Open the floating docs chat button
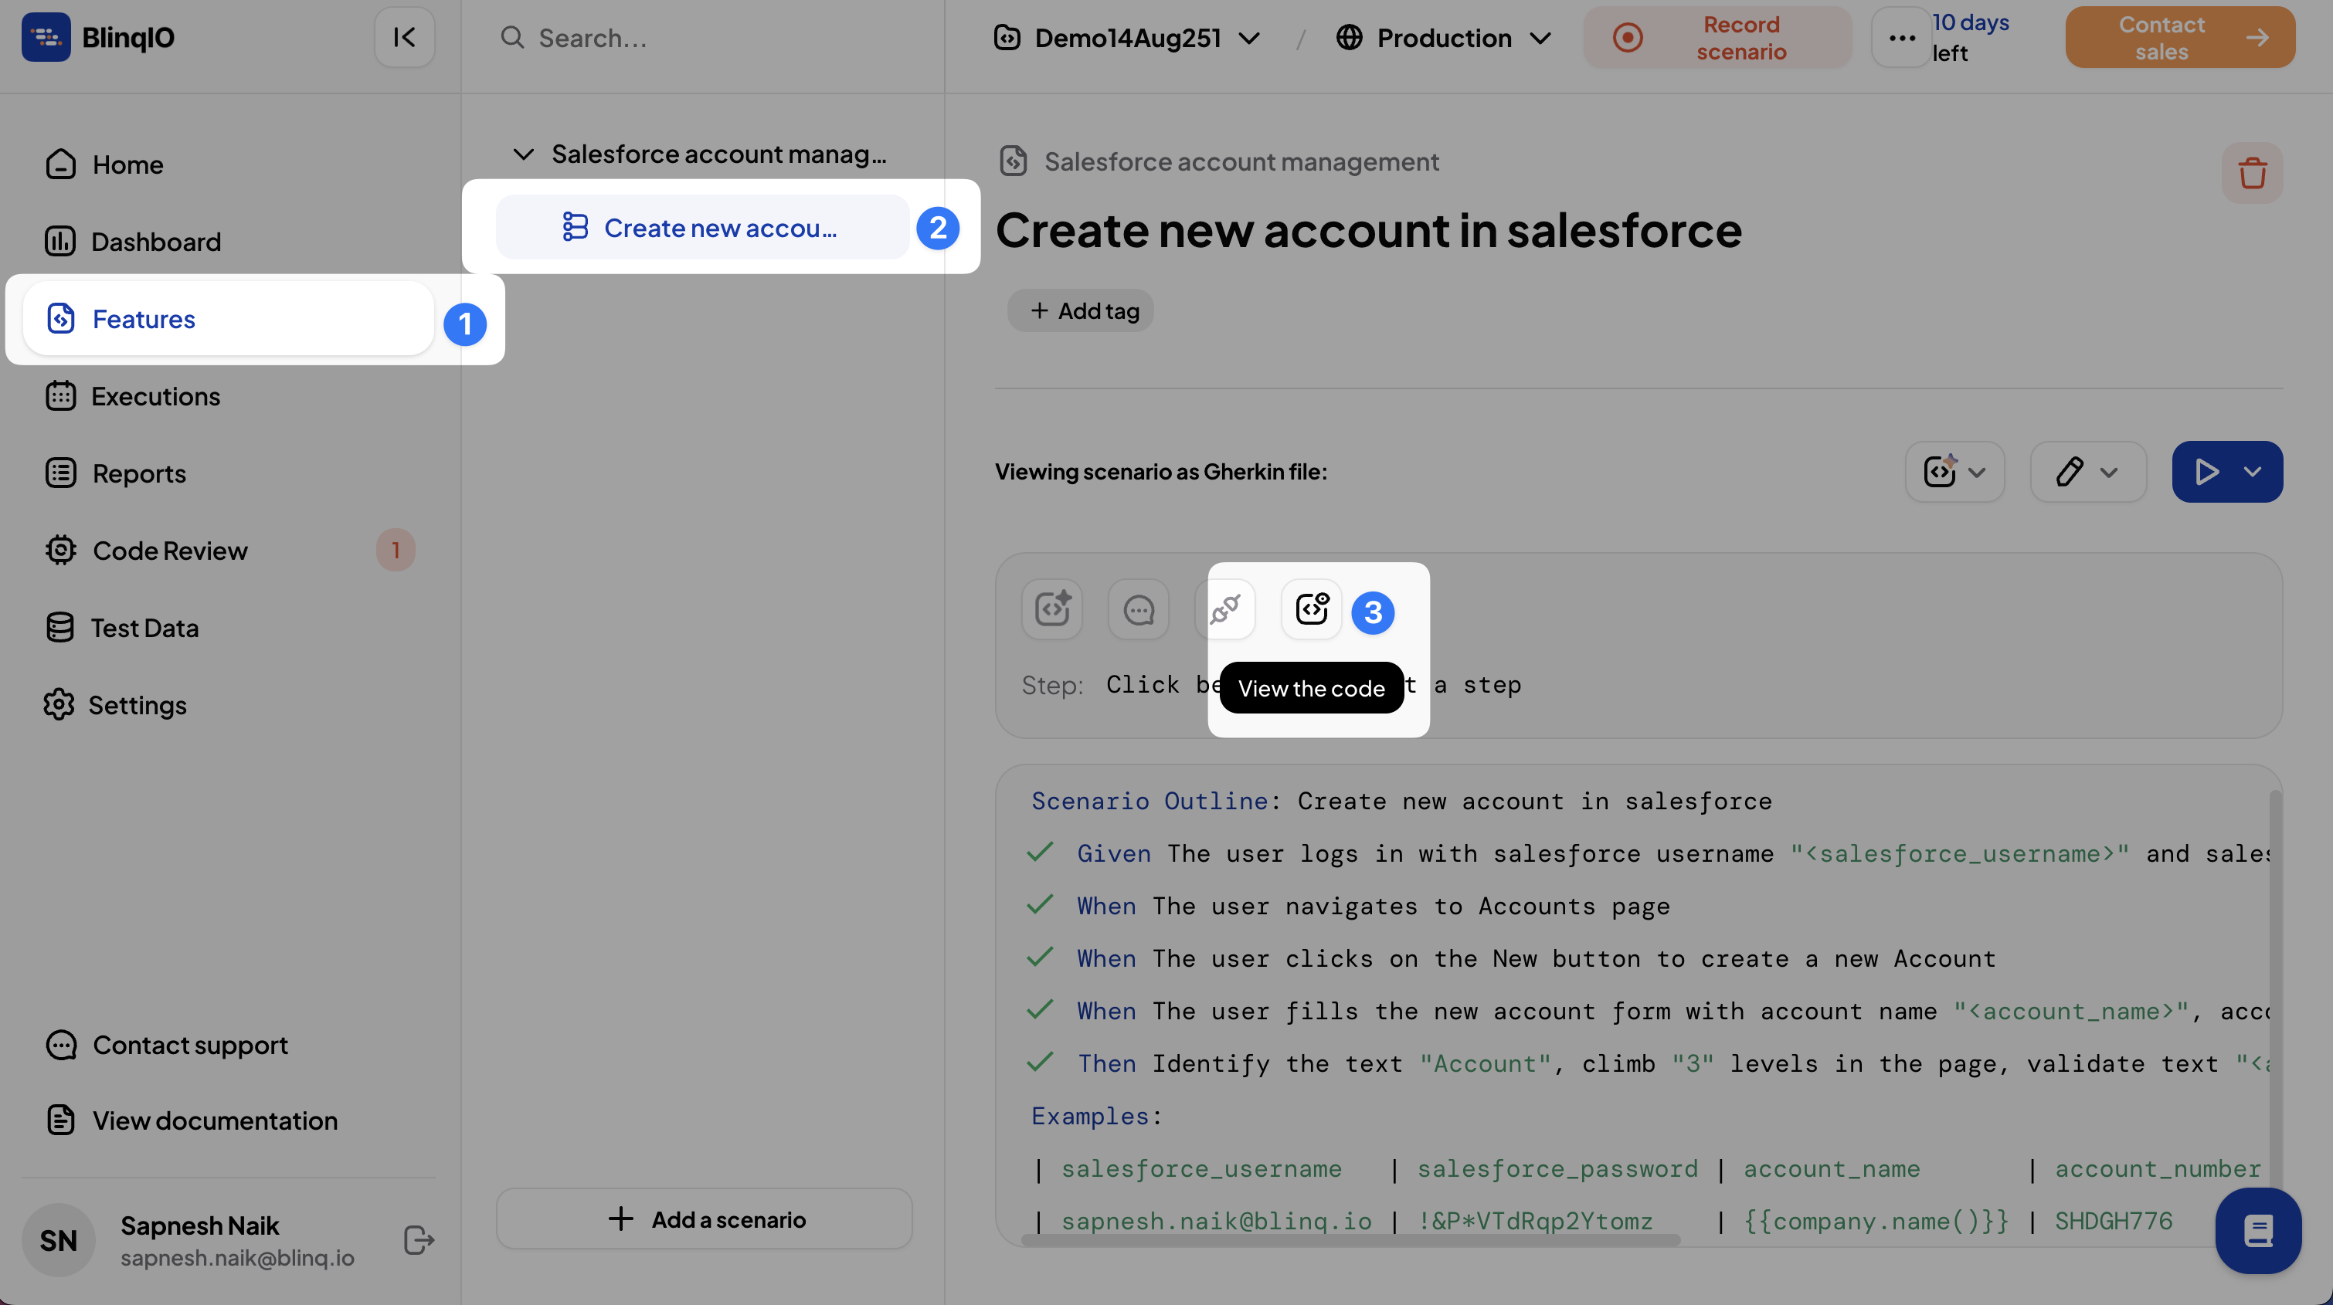This screenshot has width=2333, height=1305. [2258, 1231]
